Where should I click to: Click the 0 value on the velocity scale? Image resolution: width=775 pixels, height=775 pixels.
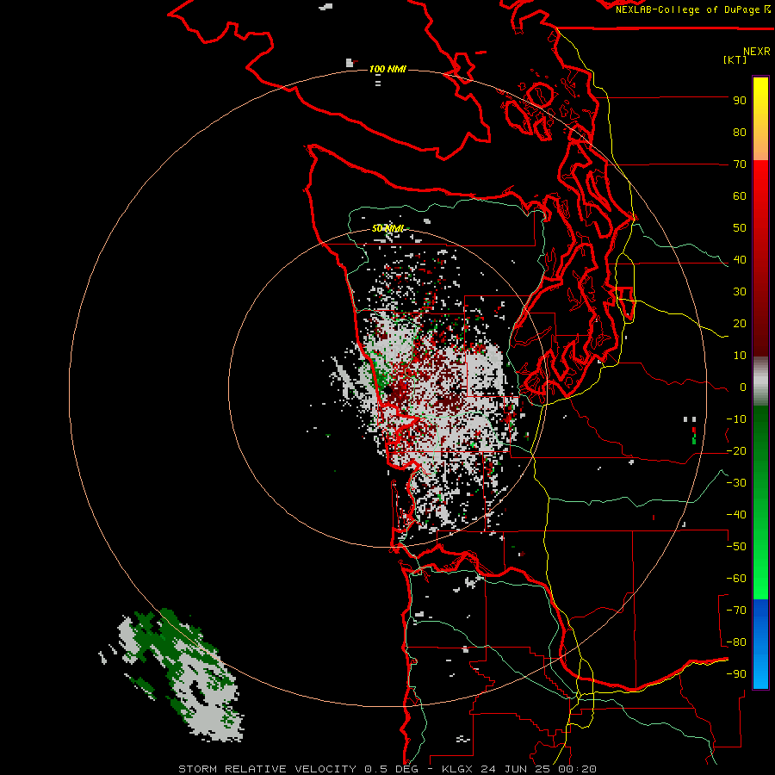[743, 387]
